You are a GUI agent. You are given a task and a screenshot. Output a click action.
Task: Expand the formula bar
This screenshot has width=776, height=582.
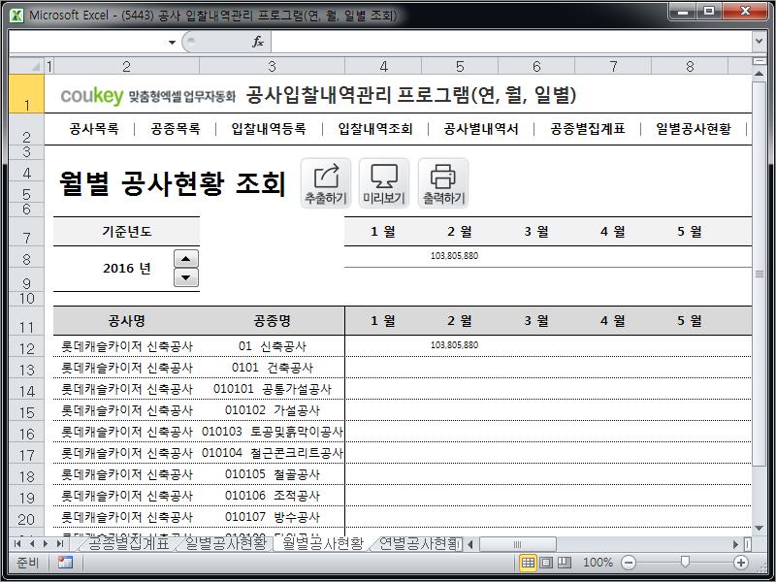pos(759,42)
